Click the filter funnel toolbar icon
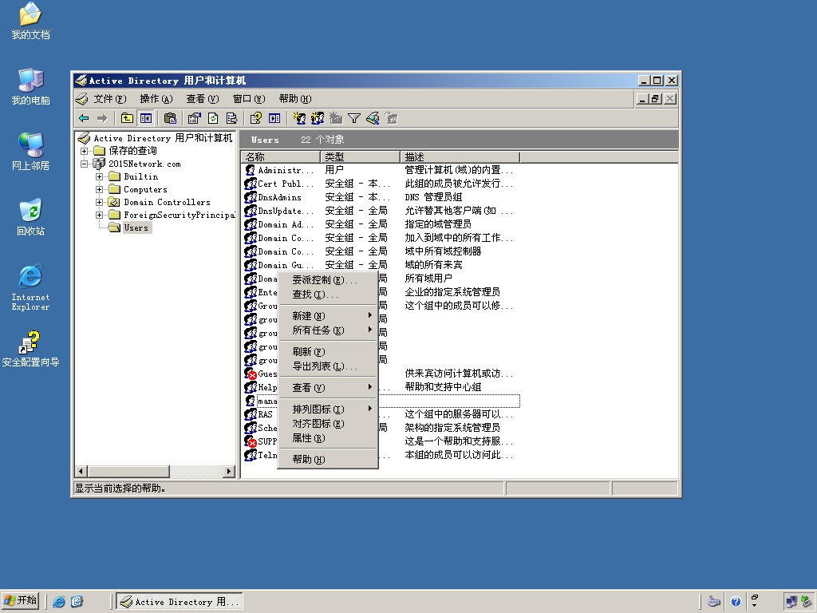 354,118
